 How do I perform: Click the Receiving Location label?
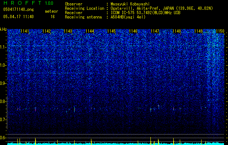pos(84,8)
